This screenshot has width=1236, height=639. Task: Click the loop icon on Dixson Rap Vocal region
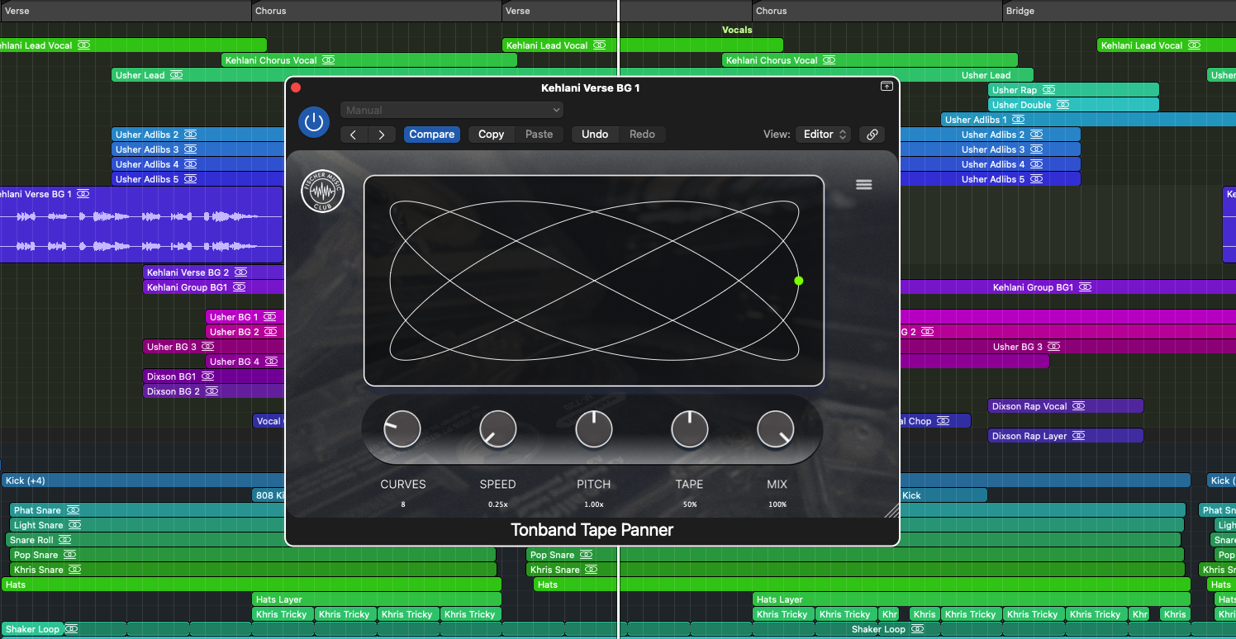1079,406
